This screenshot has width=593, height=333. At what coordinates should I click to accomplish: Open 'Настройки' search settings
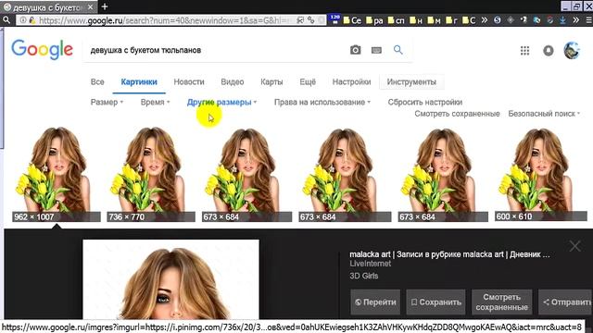pyautogui.click(x=351, y=82)
